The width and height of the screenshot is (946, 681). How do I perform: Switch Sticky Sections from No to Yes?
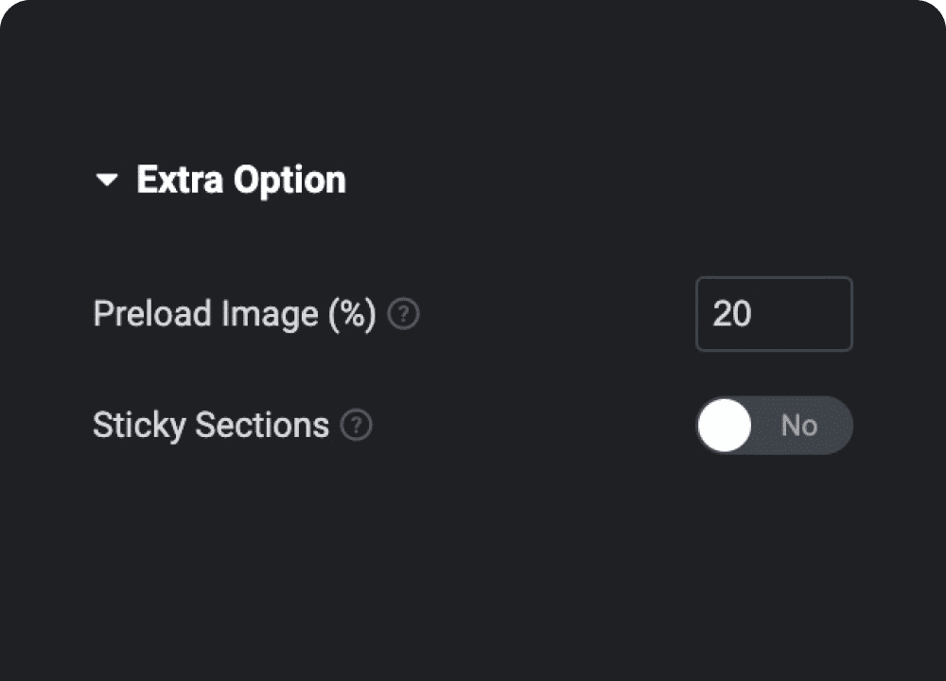[774, 426]
